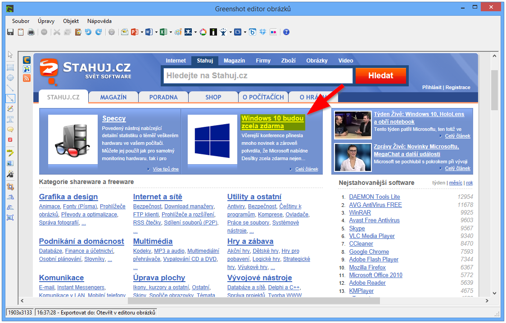Open the Úpravy menu
The height and width of the screenshot is (323, 506).
pos(46,21)
